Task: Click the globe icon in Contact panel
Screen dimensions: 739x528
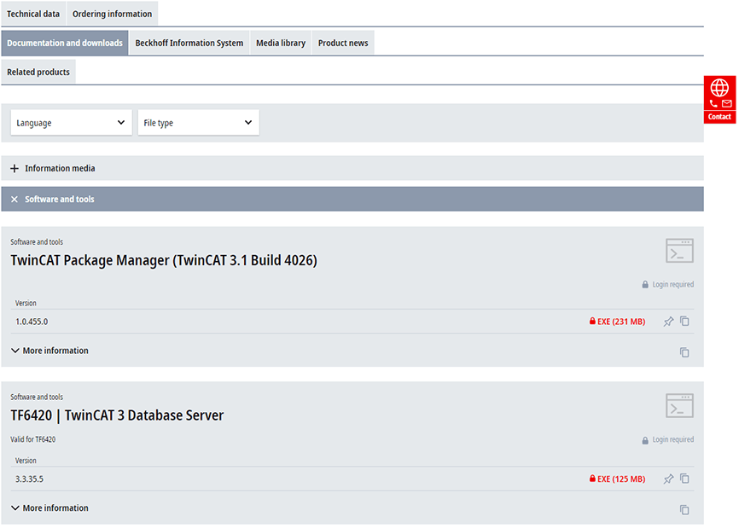Action: [719, 88]
